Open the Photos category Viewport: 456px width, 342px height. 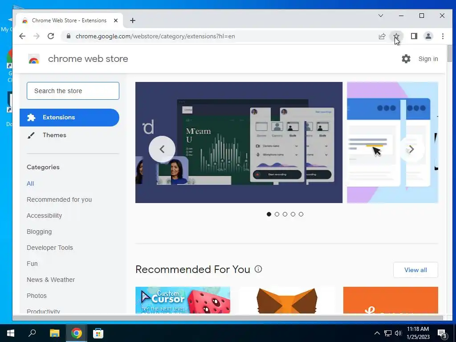(x=37, y=296)
